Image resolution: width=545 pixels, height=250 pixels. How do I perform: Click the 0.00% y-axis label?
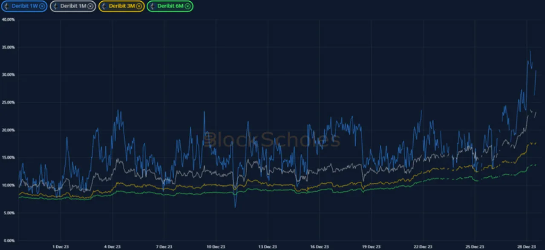pyautogui.click(x=9, y=241)
